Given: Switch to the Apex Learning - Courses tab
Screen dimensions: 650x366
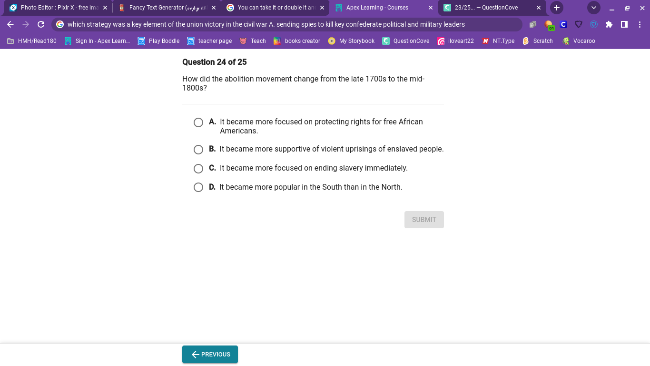Looking at the screenshot, I should coord(384,8).
